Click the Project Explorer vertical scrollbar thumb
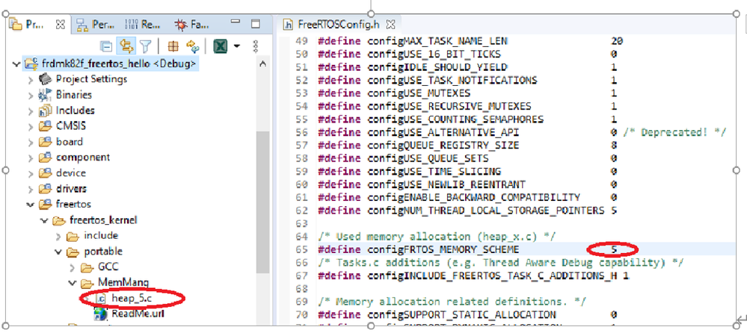 262,202
